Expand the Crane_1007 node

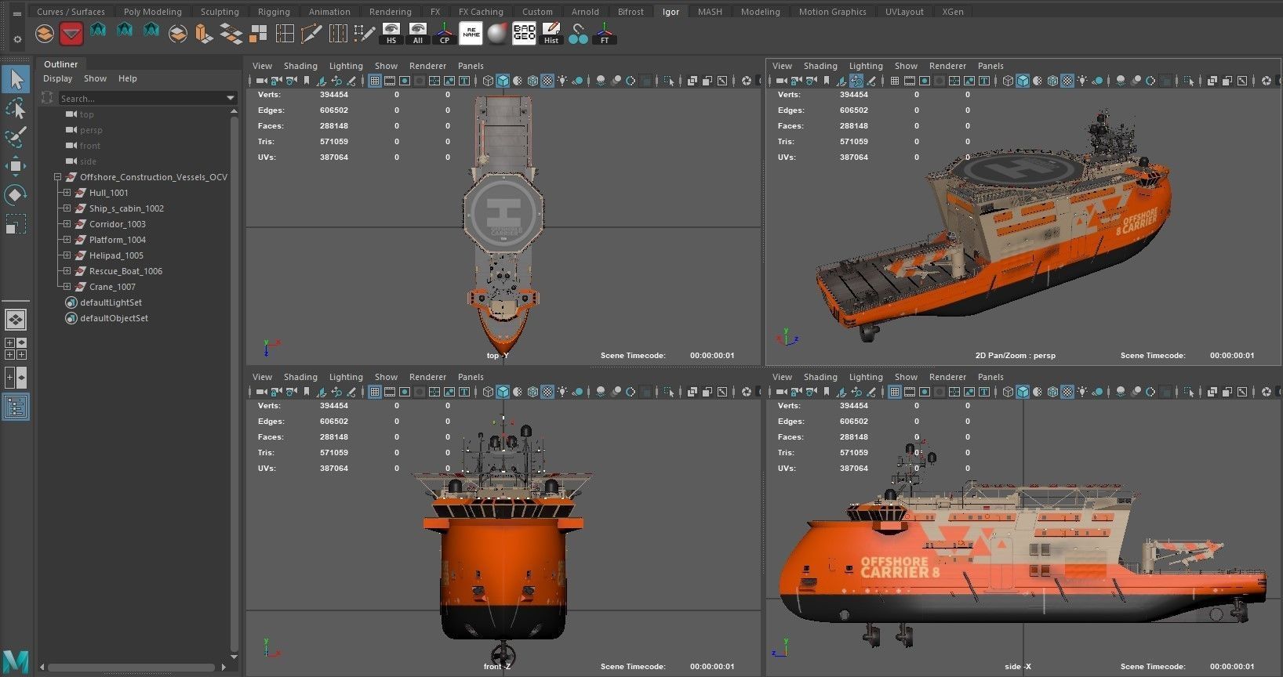(67, 287)
